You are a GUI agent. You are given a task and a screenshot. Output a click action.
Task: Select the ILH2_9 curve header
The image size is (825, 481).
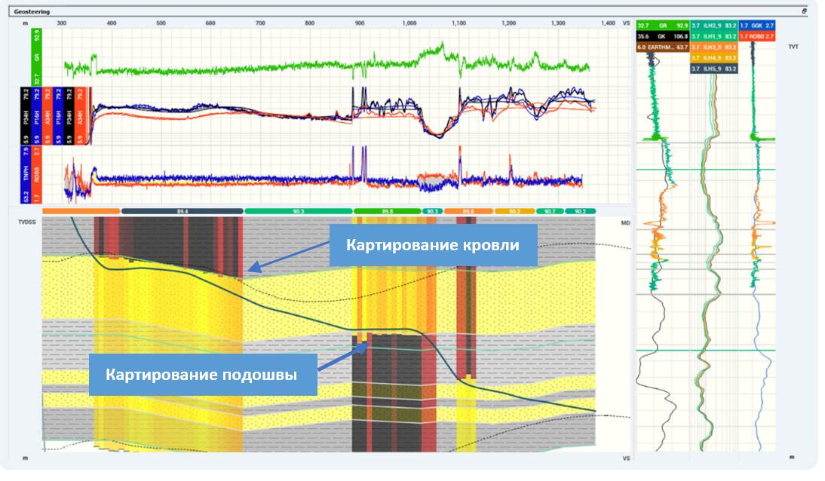coord(713,26)
